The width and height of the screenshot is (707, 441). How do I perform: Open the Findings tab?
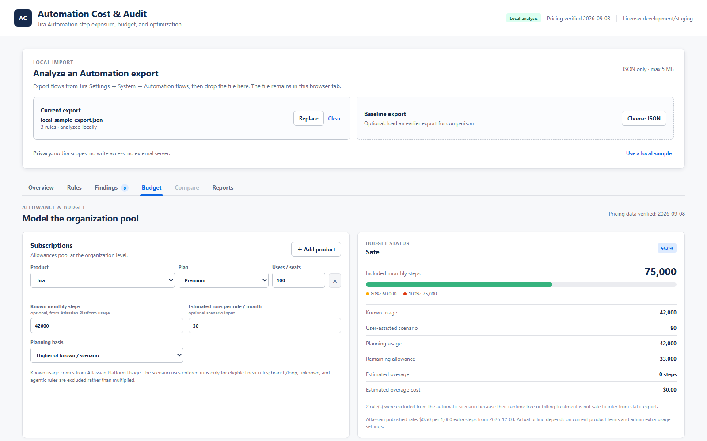coord(111,188)
